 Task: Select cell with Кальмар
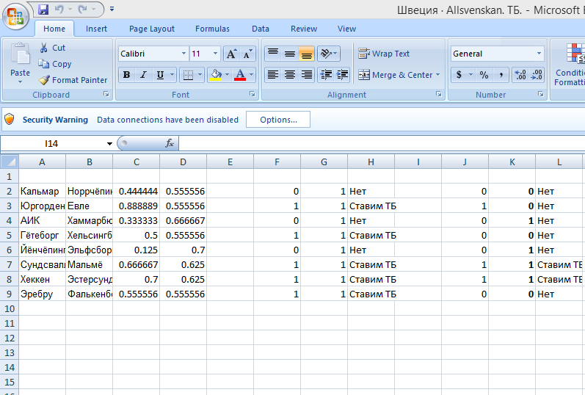42,191
